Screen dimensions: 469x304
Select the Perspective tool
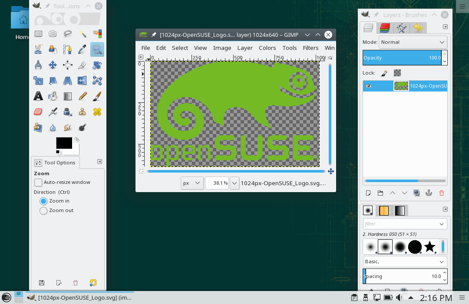[x=68, y=80]
